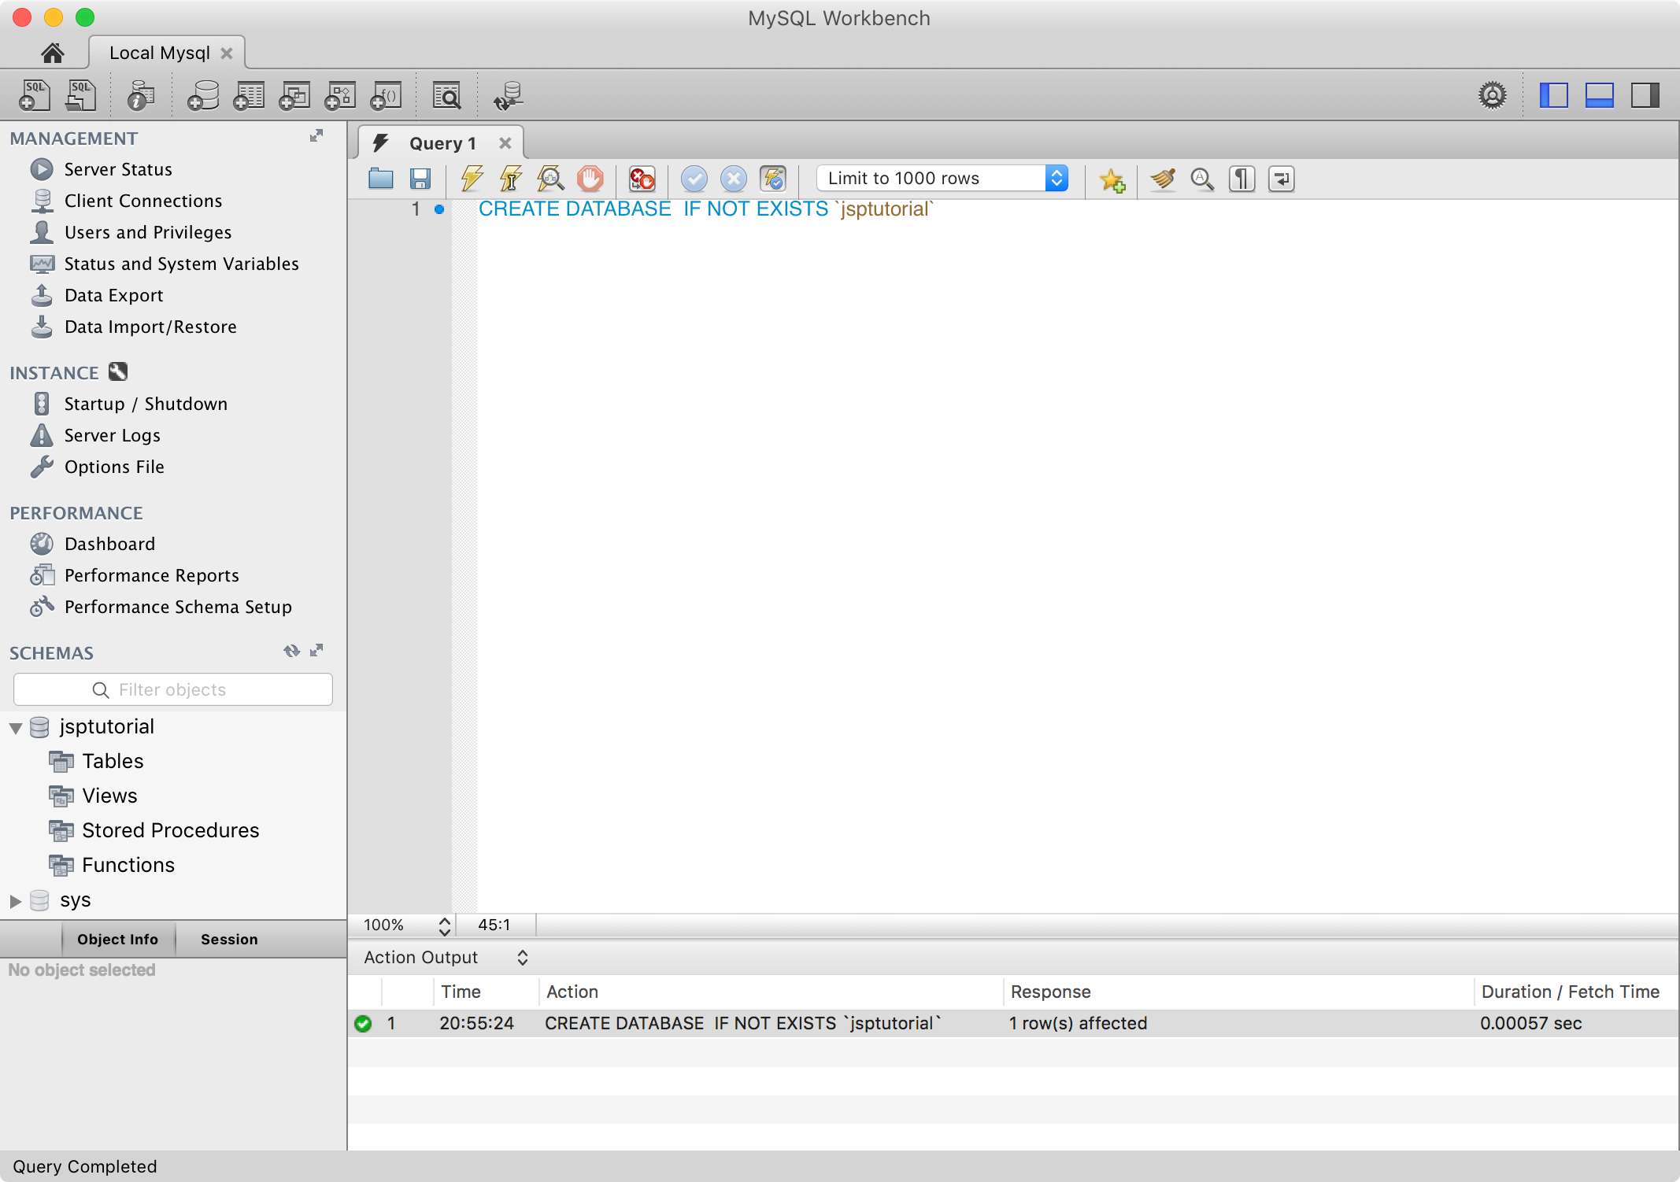Toggle word wrap in editor
This screenshot has width=1680, height=1182.
tap(1281, 179)
